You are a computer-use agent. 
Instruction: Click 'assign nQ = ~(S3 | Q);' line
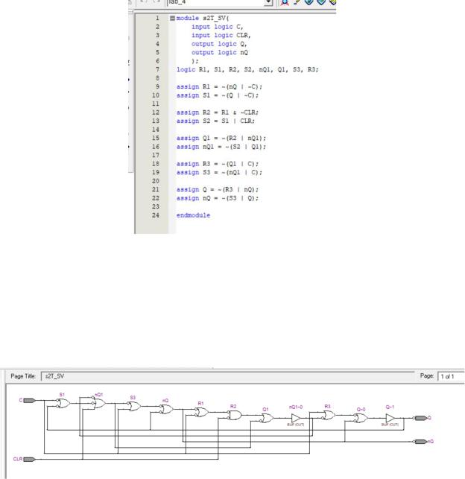point(218,198)
